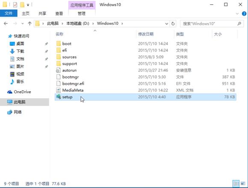Open the 共享 ribbon tab

point(42,13)
